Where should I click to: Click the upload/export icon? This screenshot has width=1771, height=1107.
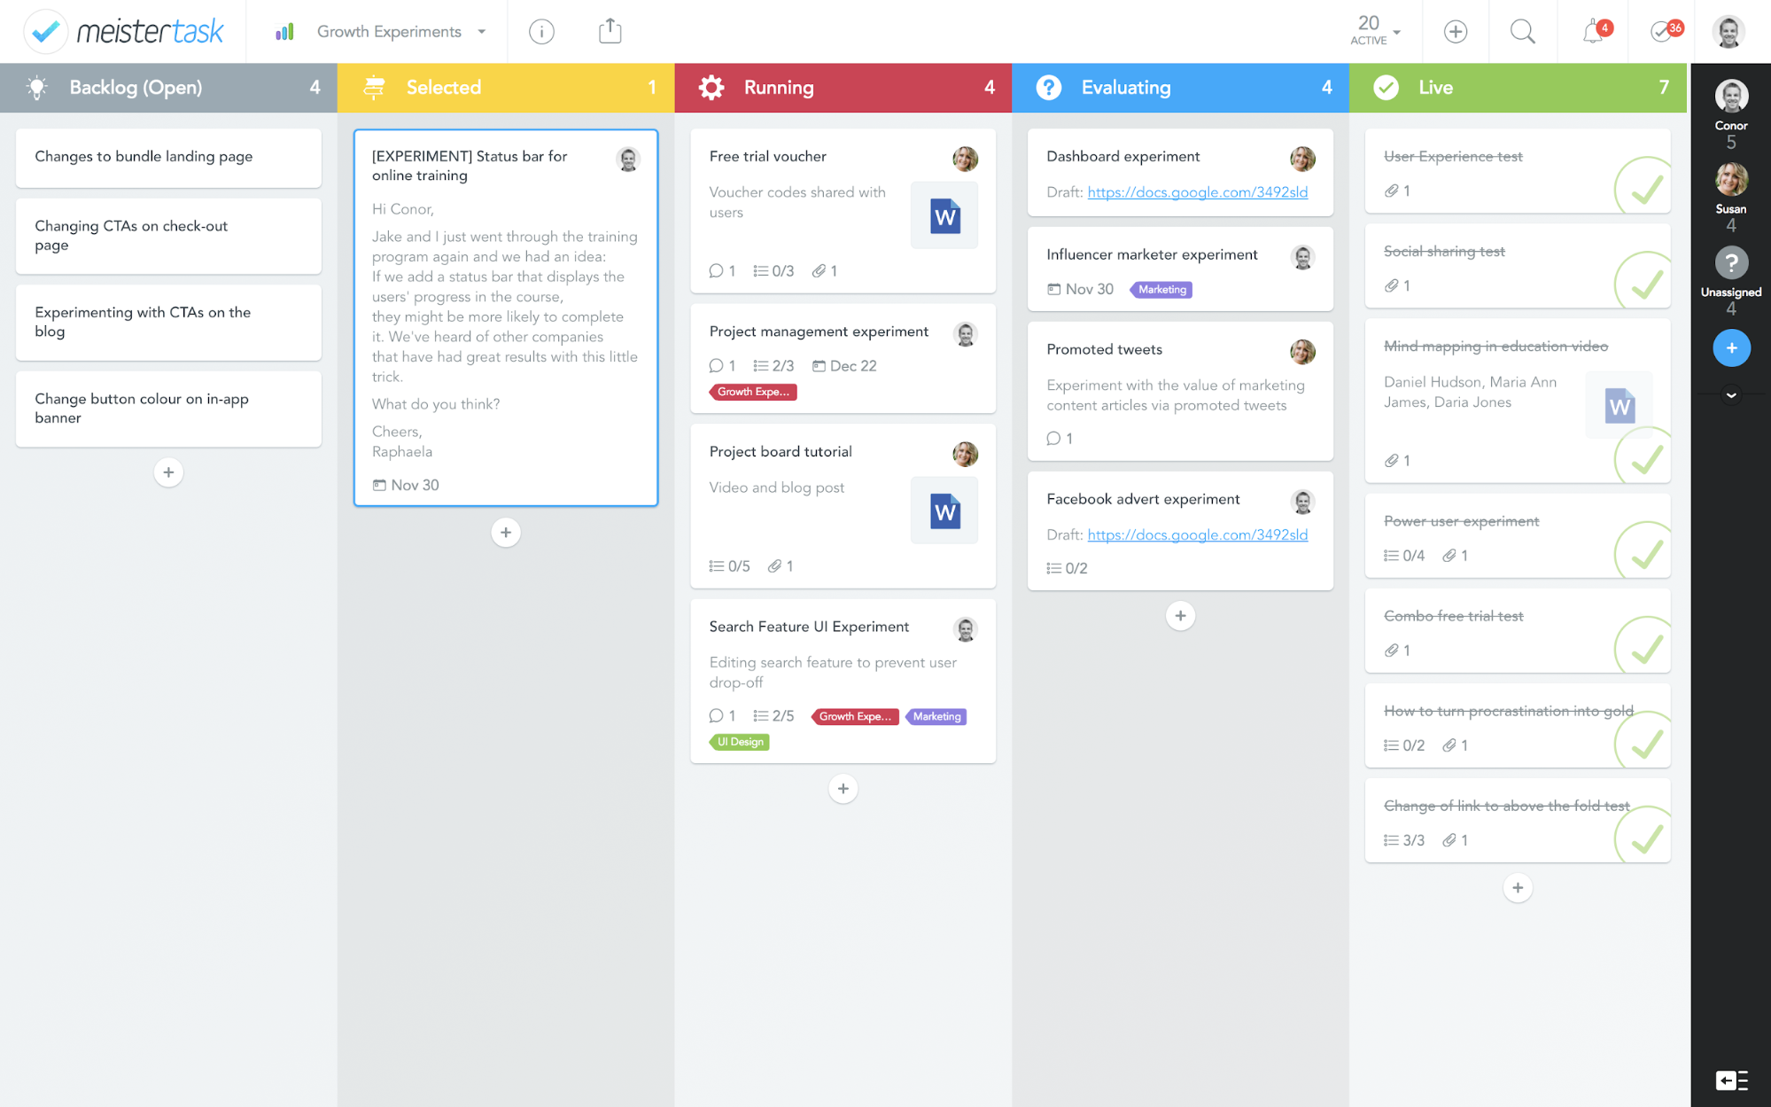tap(610, 29)
